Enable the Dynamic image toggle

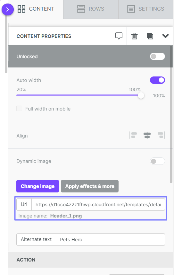[x=157, y=161]
